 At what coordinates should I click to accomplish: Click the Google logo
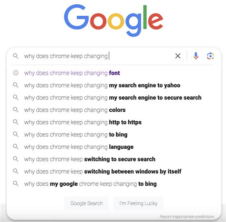(x=113, y=20)
